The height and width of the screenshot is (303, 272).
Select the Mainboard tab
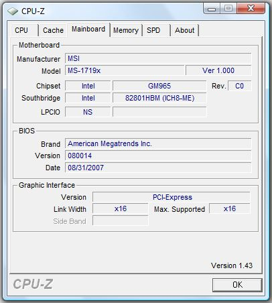click(x=88, y=29)
